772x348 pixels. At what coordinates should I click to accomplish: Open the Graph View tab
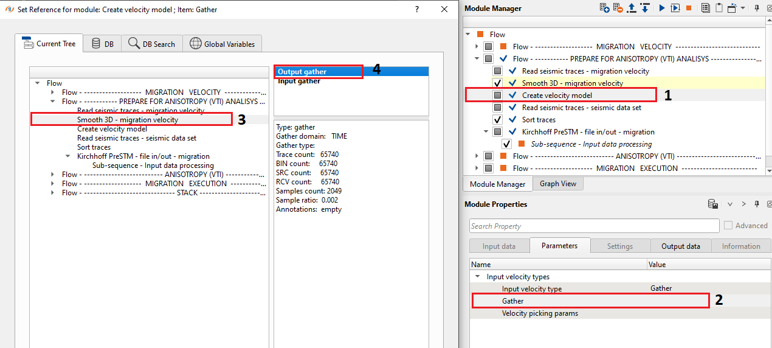[557, 184]
